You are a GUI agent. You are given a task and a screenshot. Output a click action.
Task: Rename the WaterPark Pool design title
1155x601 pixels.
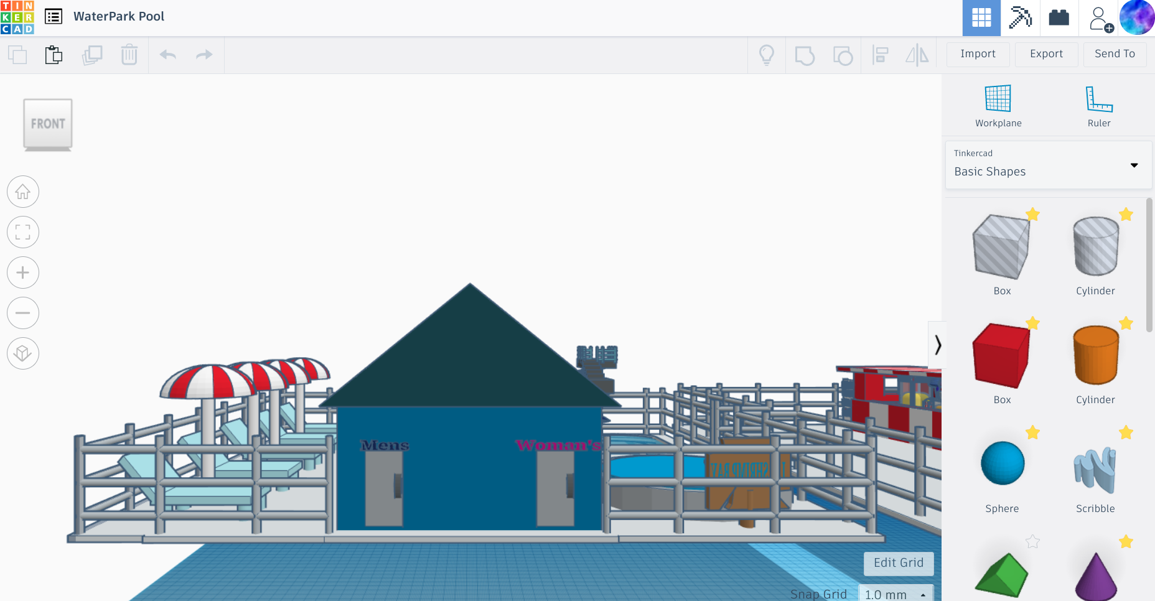pyautogui.click(x=119, y=17)
